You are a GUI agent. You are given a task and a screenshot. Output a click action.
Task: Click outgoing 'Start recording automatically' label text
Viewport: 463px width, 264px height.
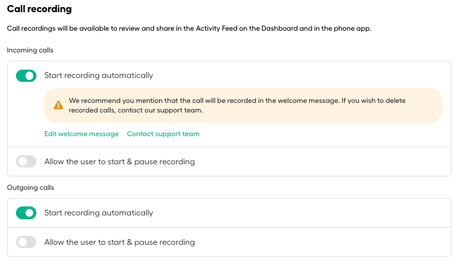coord(98,213)
